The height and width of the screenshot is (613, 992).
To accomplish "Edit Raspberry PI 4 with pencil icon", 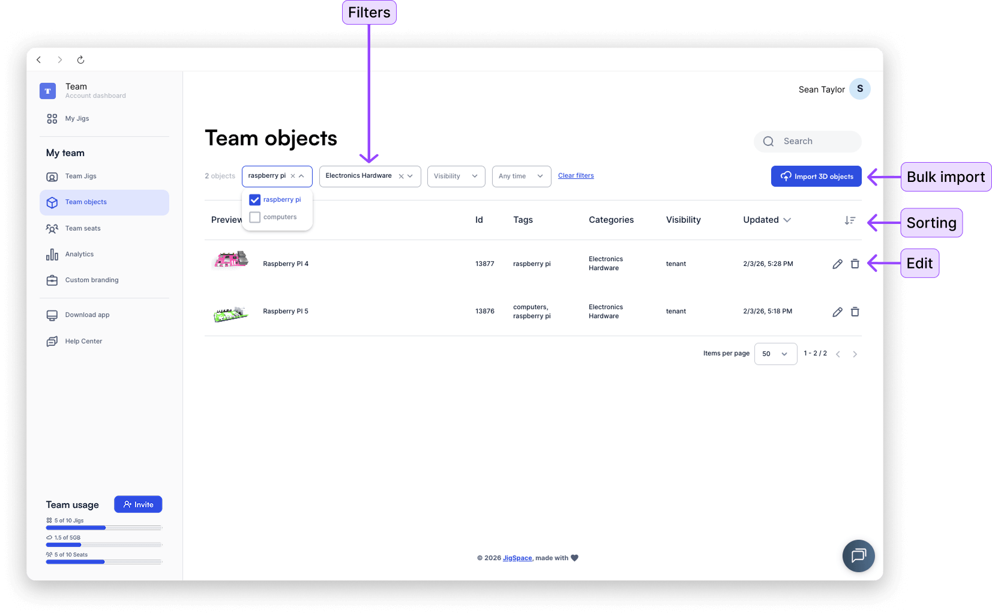I will click(837, 264).
